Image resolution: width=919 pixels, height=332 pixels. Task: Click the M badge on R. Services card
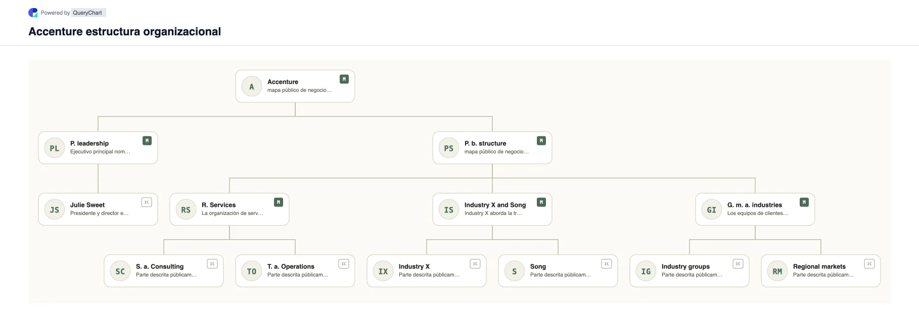pyautogui.click(x=279, y=202)
